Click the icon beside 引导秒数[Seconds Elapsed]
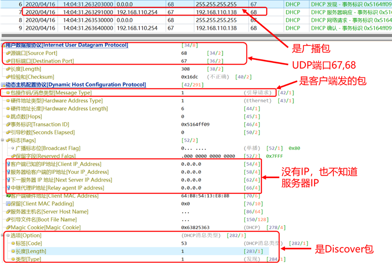 [x=8, y=132]
